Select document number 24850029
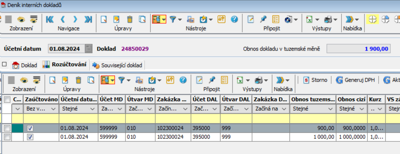400x154 pixels. (135, 49)
